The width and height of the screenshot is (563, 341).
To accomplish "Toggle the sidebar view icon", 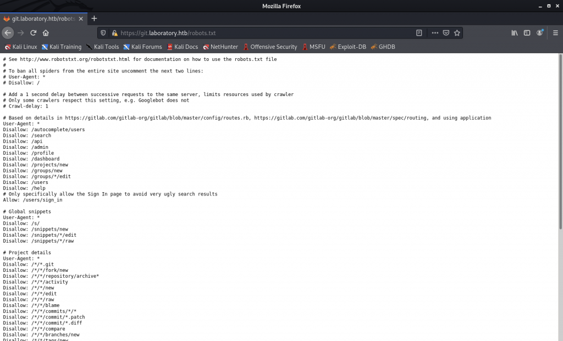I will [527, 33].
